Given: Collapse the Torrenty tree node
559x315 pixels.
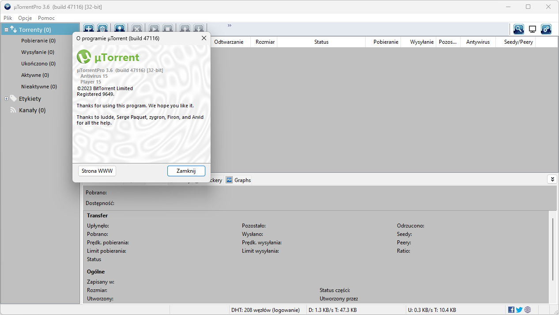Looking at the screenshot, I should pyautogui.click(x=6, y=30).
